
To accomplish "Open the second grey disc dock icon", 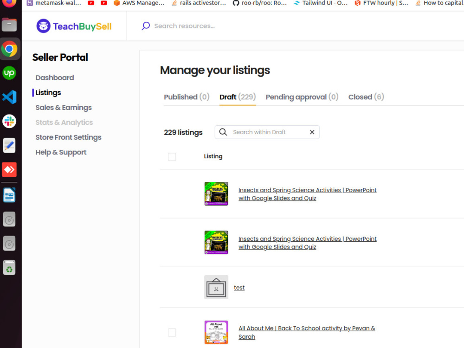I will (9, 244).
